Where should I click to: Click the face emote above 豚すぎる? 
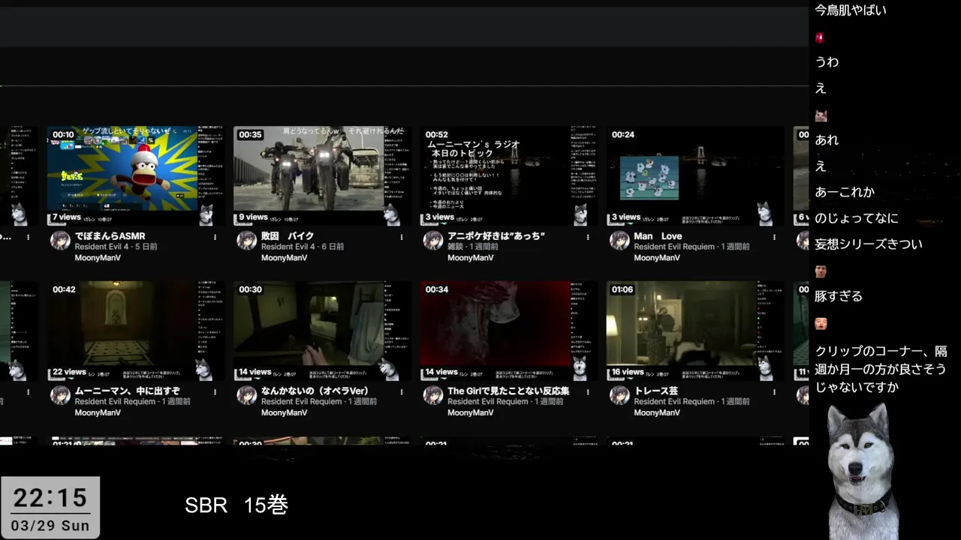point(821,271)
